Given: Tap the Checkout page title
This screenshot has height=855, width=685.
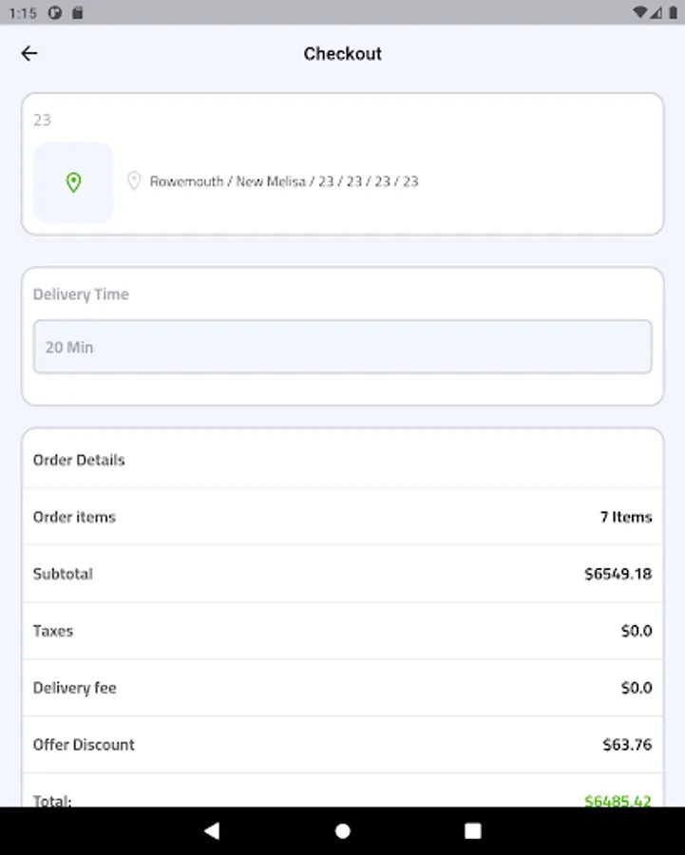Looking at the screenshot, I should tap(342, 54).
